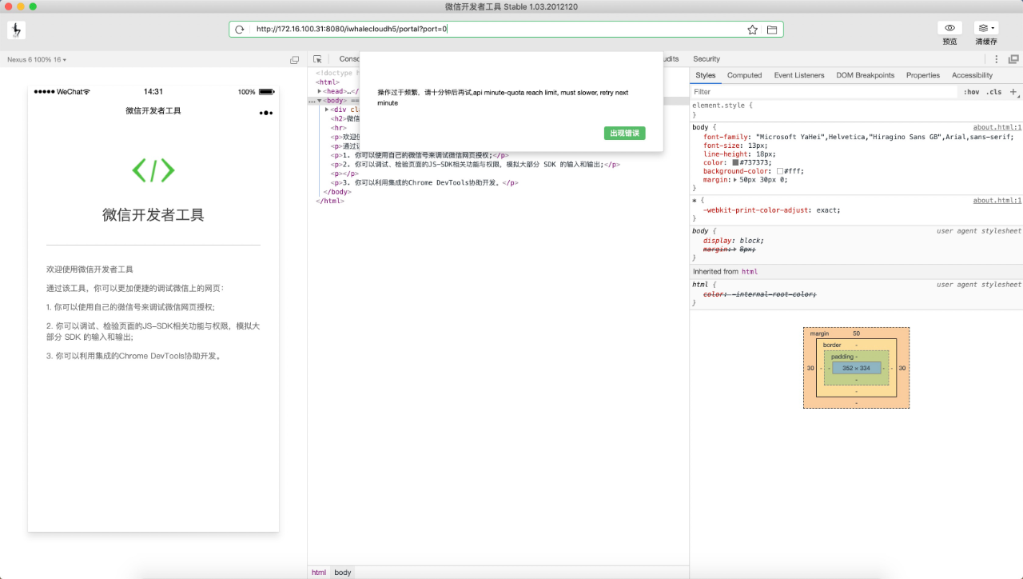The image size is (1023, 579).
Task: Click the display: block declaration
Action: 734,241
